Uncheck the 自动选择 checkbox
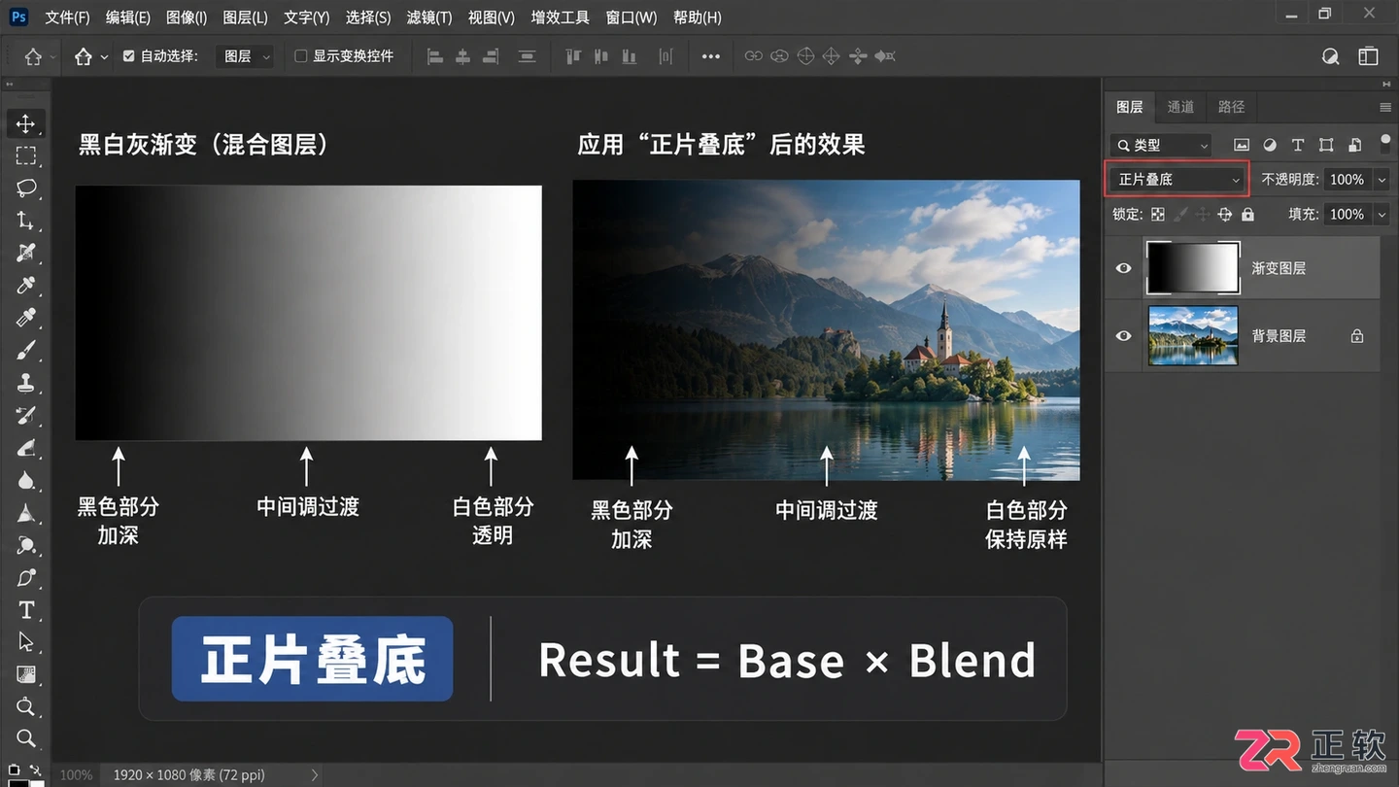 (129, 56)
